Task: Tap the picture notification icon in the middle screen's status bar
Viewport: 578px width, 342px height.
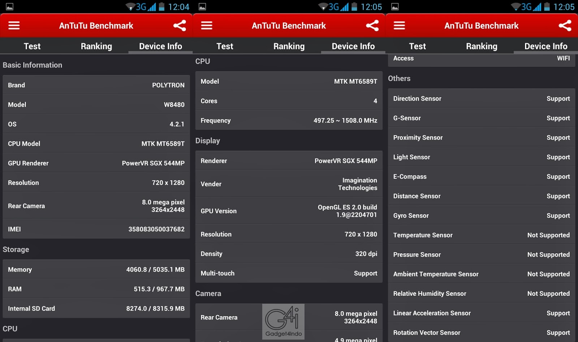Action: pyautogui.click(x=202, y=7)
